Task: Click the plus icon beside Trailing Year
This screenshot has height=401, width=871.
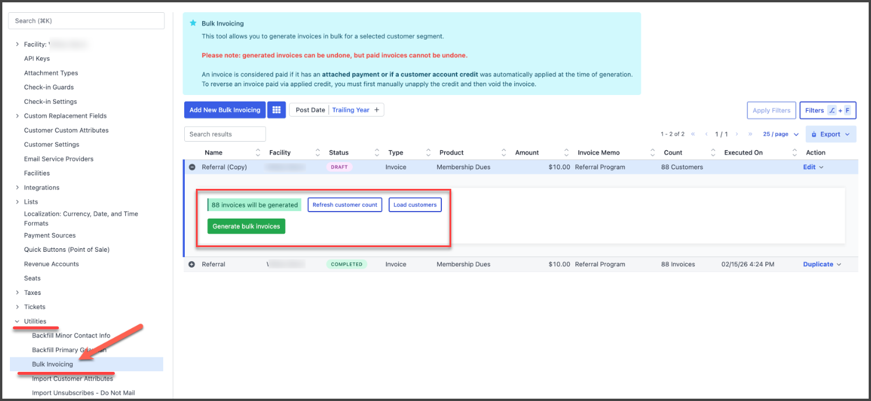Action: [x=377, y=110]
